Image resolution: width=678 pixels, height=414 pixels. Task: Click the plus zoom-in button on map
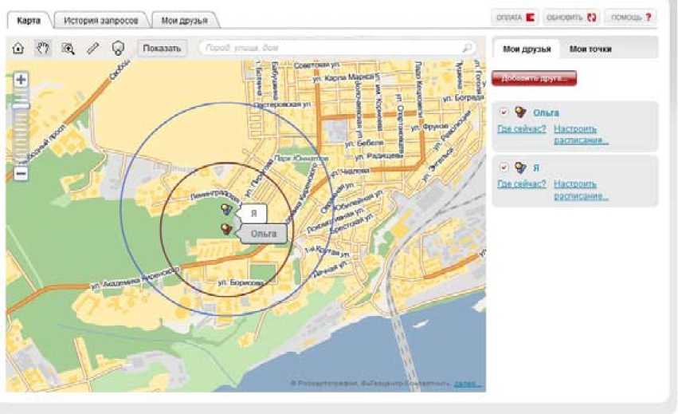[x=22, y=80]
